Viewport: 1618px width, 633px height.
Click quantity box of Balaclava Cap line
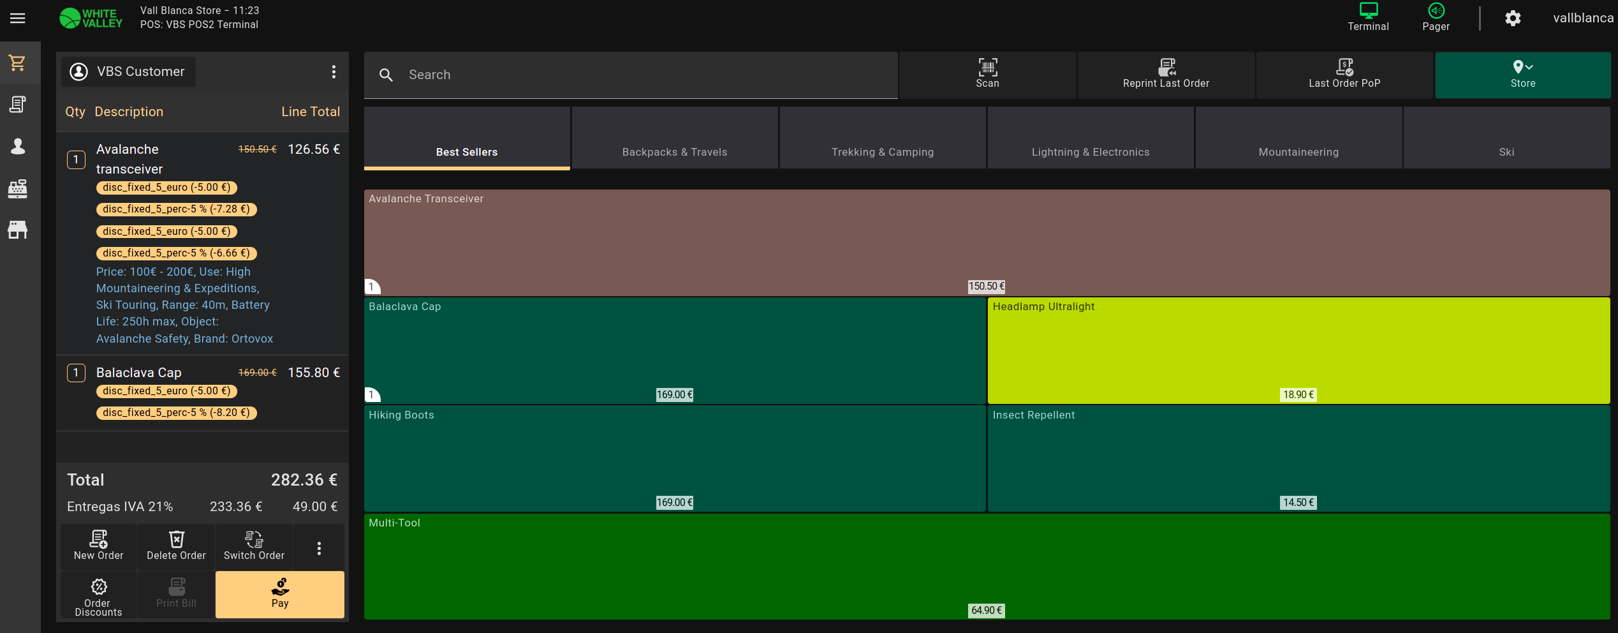click(76, 373)
